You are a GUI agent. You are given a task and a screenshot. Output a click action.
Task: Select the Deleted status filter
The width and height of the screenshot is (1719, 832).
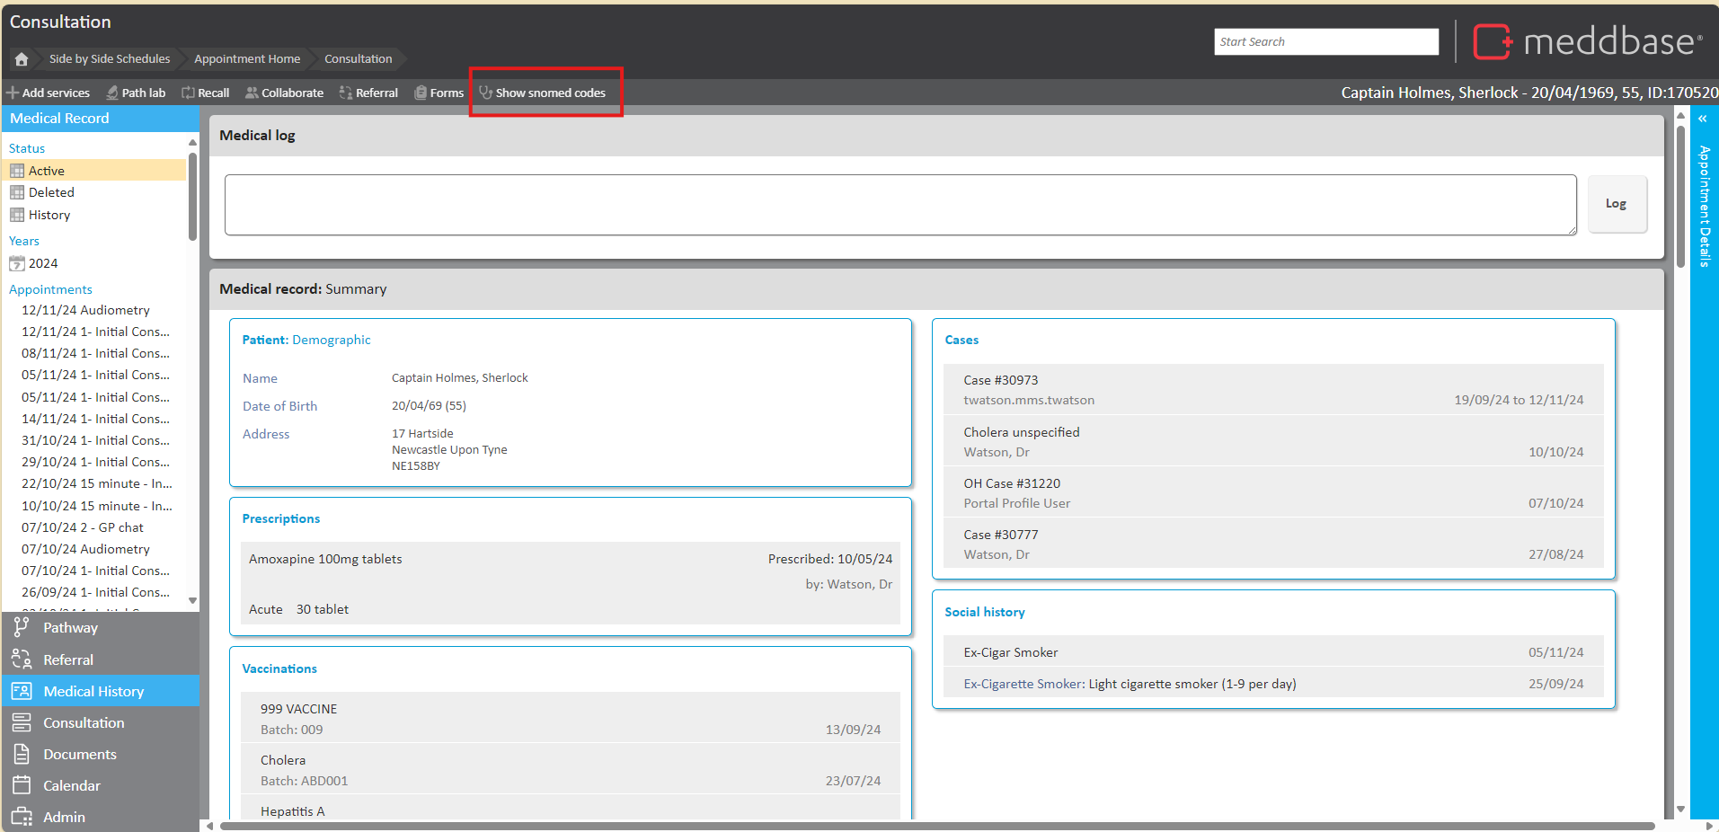(51, 192)
